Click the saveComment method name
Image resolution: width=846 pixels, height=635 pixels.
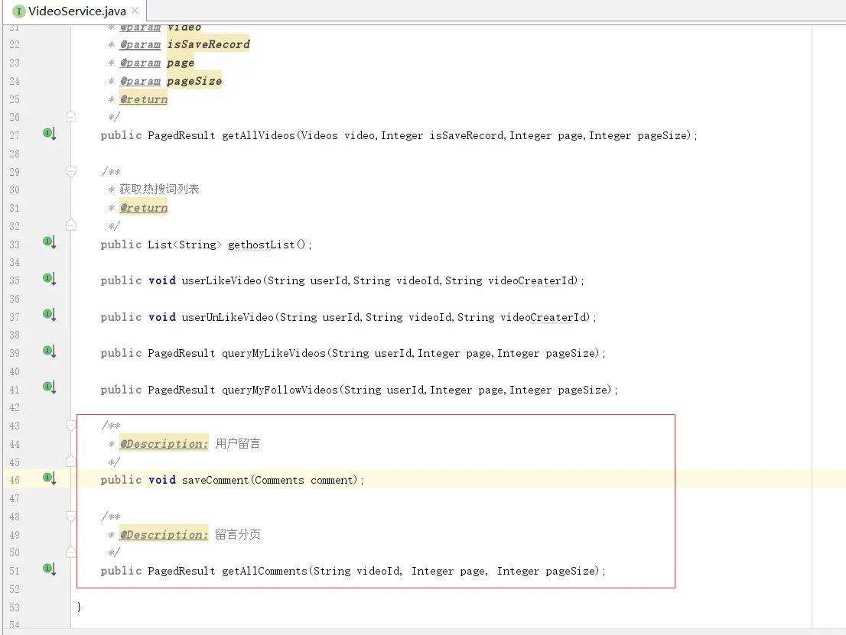(x=215, y=481)
